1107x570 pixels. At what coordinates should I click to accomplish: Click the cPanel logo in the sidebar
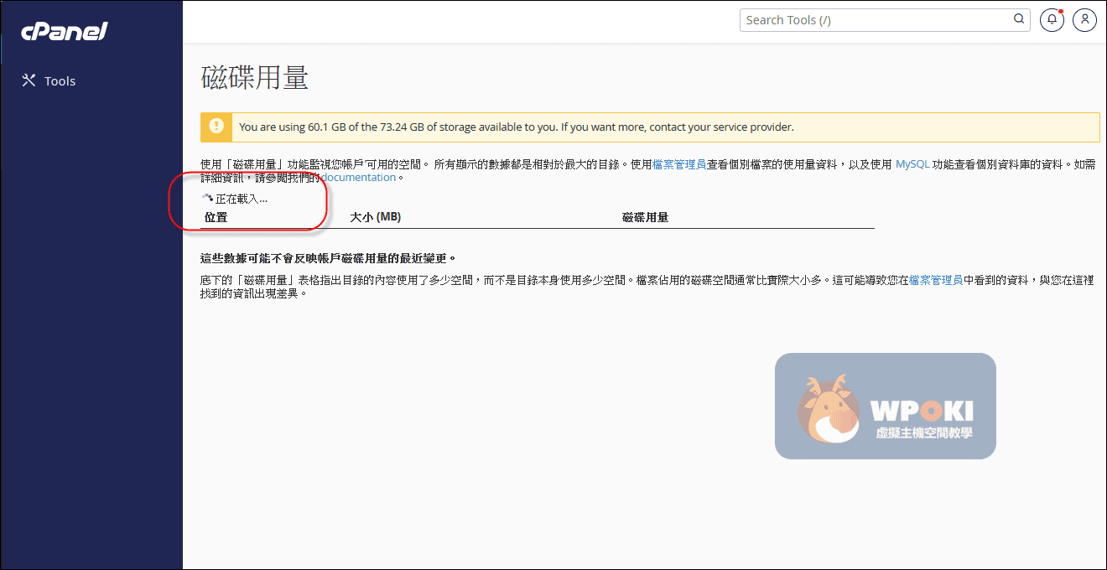pos(64,32)
